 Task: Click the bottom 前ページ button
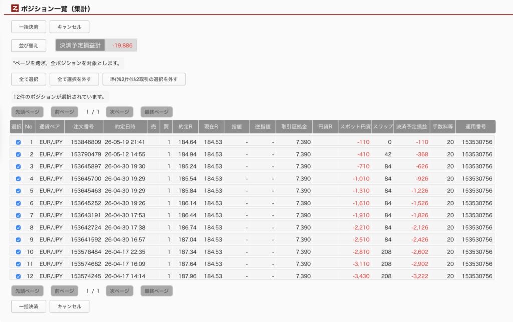tap(64, 291)
